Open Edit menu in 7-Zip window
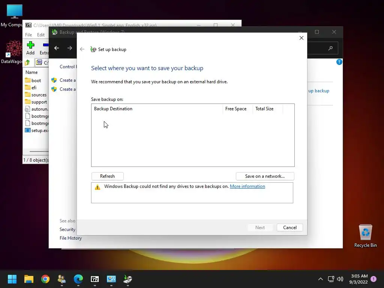Viewport: 384px width, 288px height. coord(40,35)
